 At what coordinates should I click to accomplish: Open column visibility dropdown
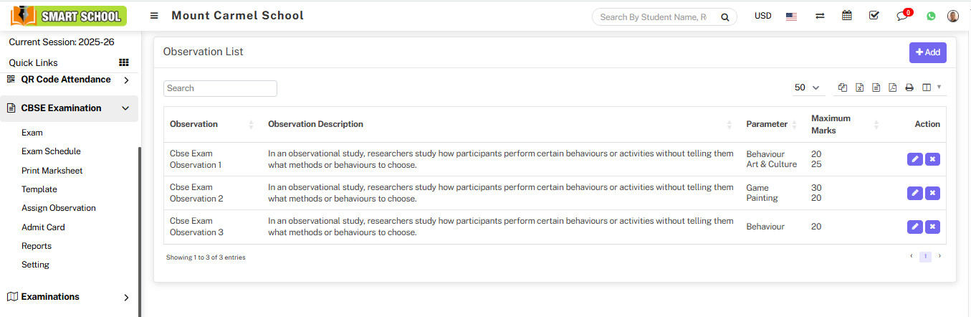(931, 87)
